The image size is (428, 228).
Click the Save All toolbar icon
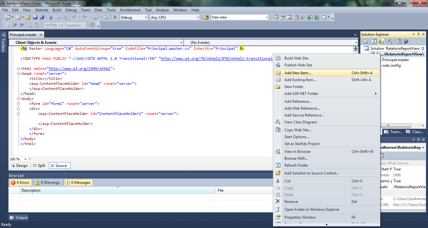click(42, 17)
